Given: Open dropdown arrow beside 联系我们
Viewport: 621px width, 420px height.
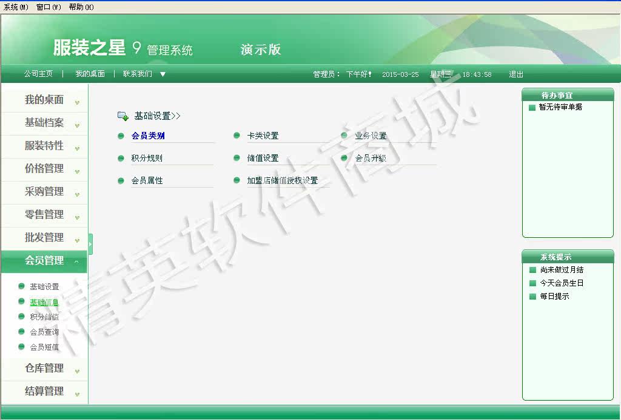Looking at the screenshot, I should [163, 74].
